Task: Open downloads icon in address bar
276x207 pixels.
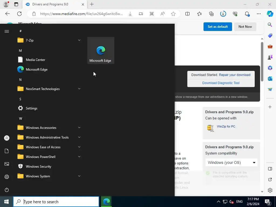Action: pyautogui.click(x=130, y=14)
